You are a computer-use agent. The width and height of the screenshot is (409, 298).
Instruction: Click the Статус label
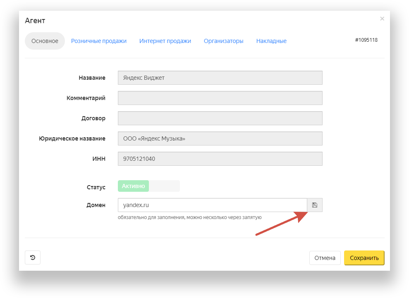pyautogui.click(x=96, y=187)
